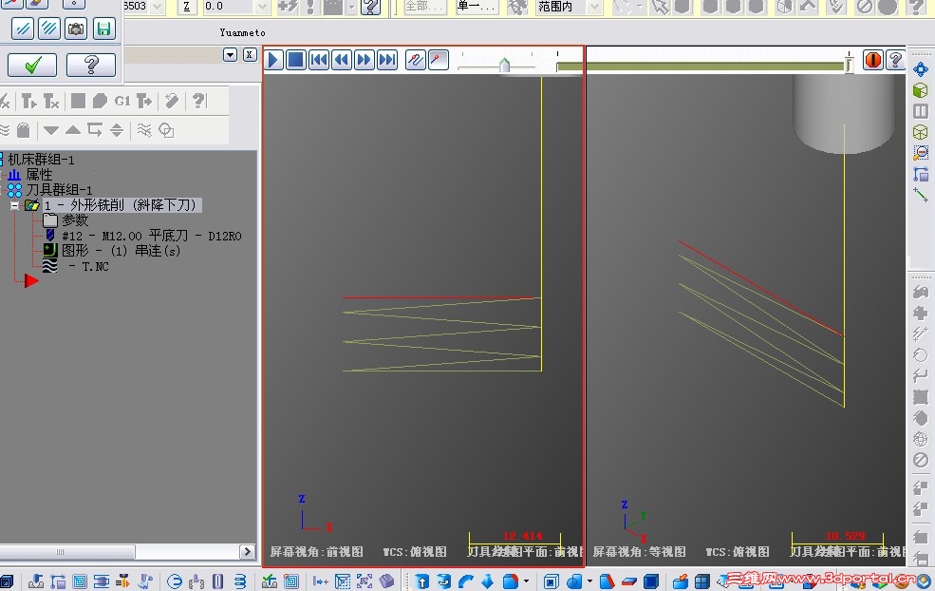Stop the backplot playback

[296, 60]
